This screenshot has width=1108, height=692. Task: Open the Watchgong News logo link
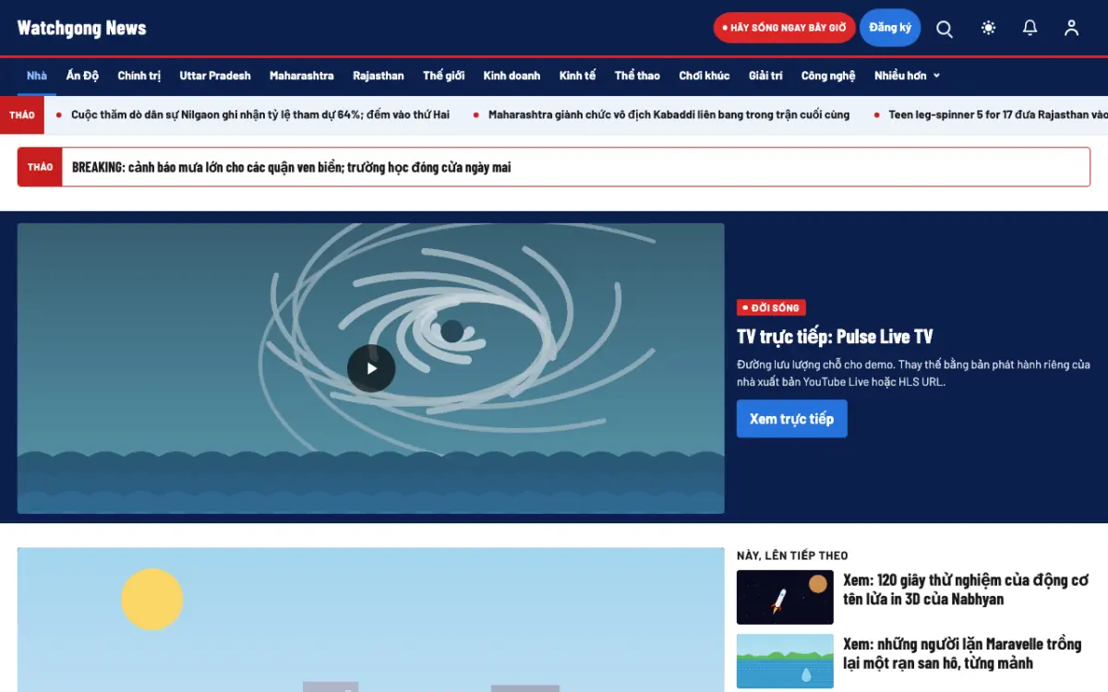82,28
